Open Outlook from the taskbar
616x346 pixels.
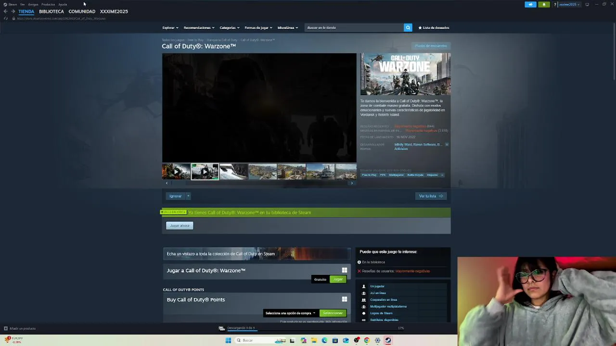346,340
